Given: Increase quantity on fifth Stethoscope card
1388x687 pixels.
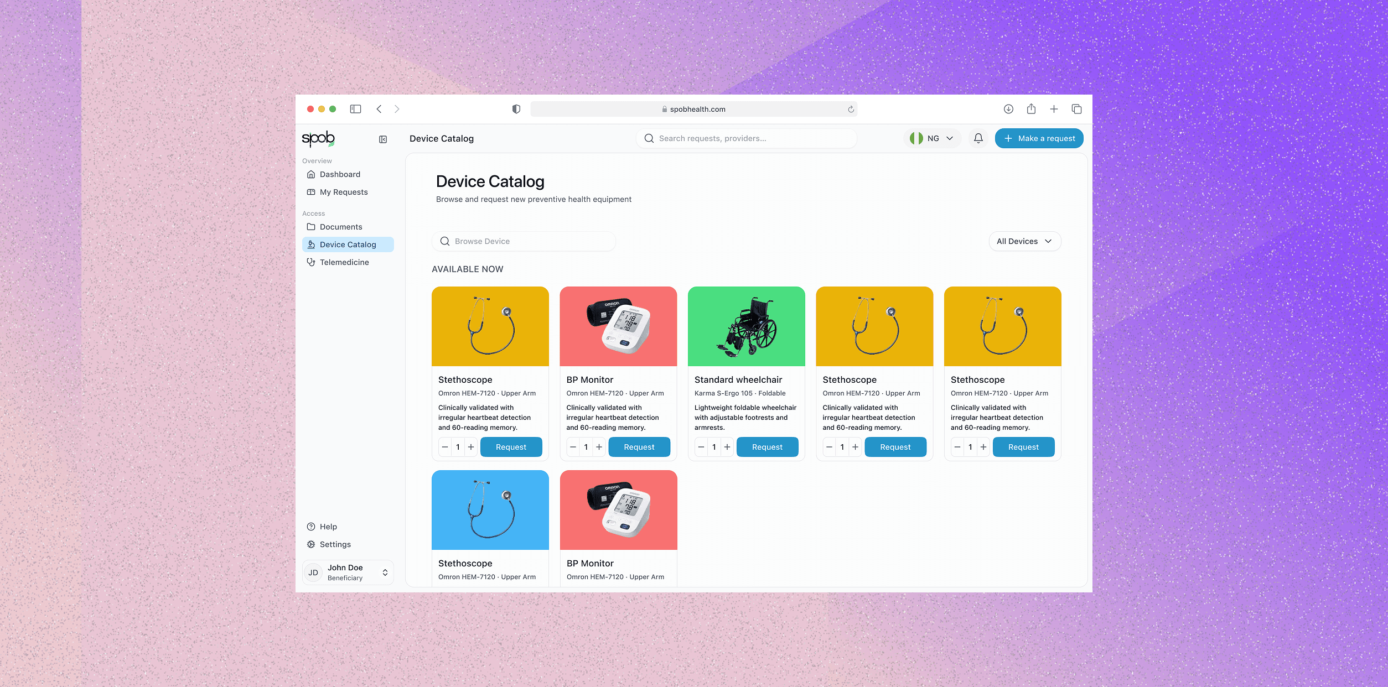Looking at the screenshot, I should pos(983,447).
